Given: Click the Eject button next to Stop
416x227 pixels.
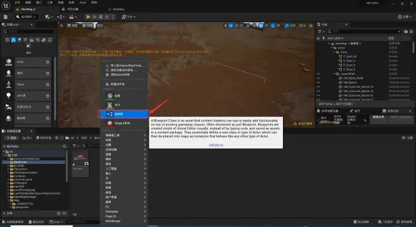Looking at the screenshot, I should [x=107, y=17].
